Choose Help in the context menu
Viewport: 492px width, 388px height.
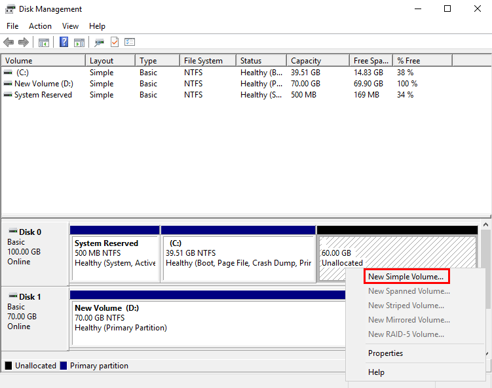376,372
